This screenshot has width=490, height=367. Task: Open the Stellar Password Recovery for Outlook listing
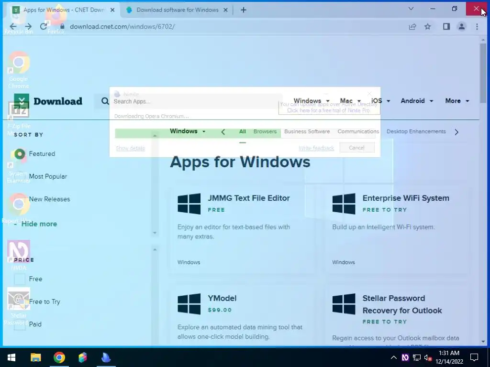[402, 304]
